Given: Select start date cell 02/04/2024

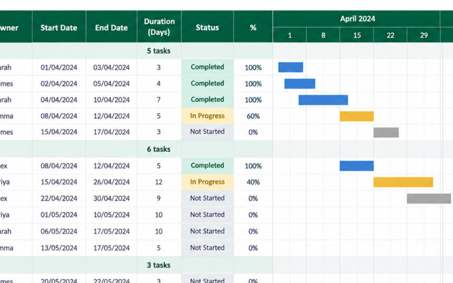Looking at the screenshot, I should coord(59,84).
